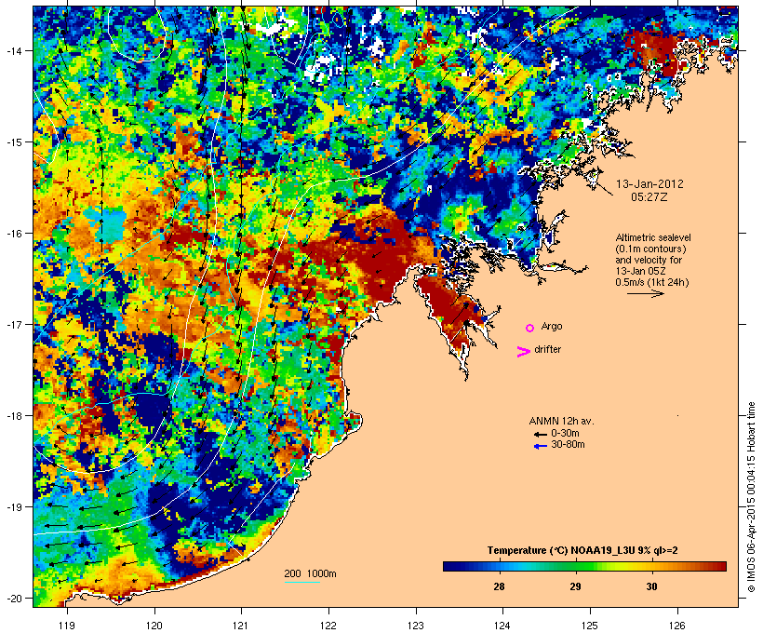Click the date text 13-Jan-2012
The height and width of the screenshot is (633, 763).
[649, 184]
